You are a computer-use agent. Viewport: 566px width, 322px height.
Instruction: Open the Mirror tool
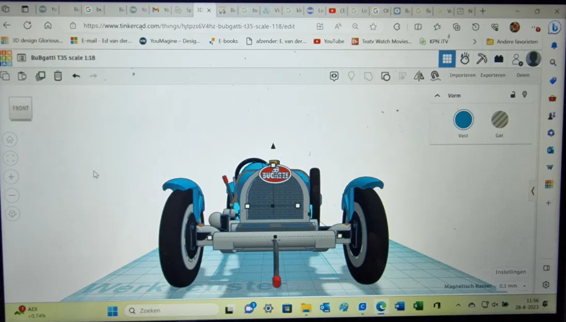click(x=418, y=76)
